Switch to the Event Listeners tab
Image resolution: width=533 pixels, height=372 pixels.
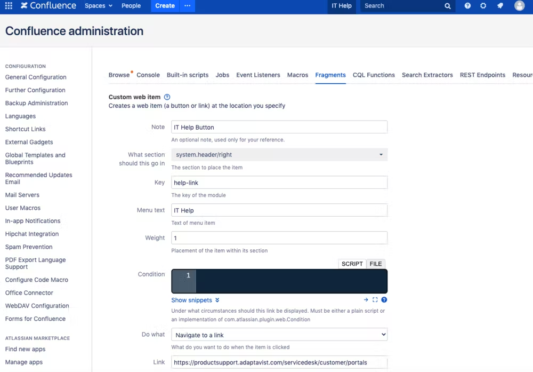[x=259, y=75]
